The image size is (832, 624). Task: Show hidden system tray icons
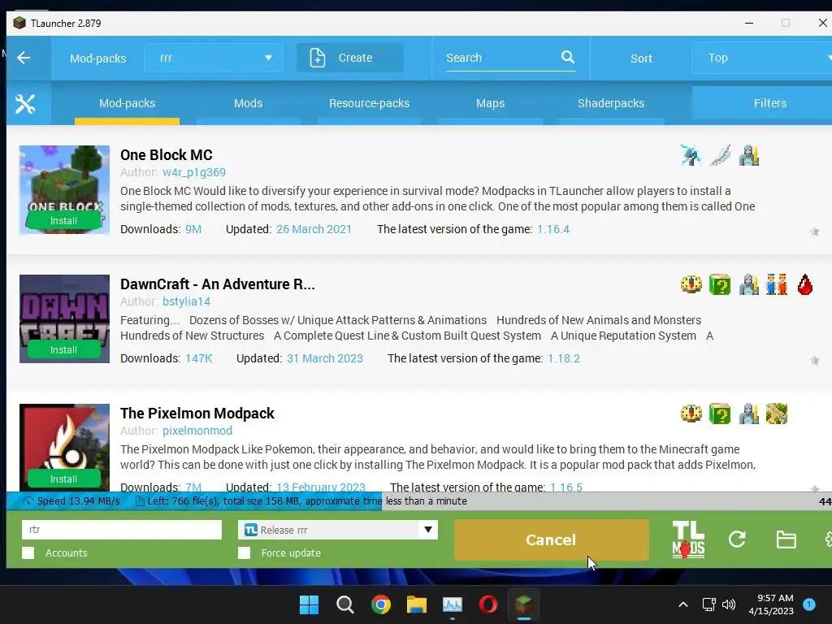(x=683, y=604)
